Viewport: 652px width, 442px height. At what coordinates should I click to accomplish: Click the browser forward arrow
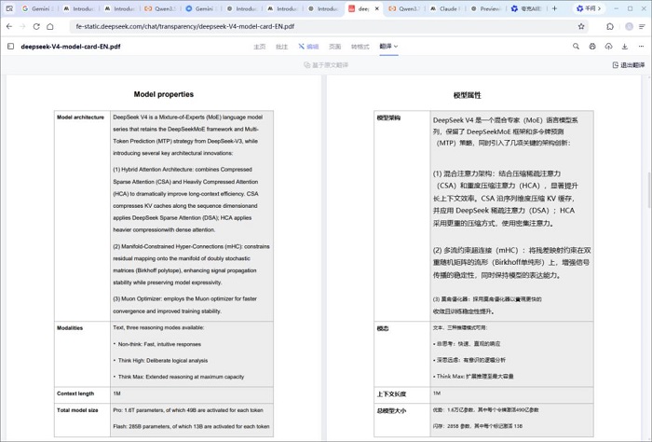point(22,26)
